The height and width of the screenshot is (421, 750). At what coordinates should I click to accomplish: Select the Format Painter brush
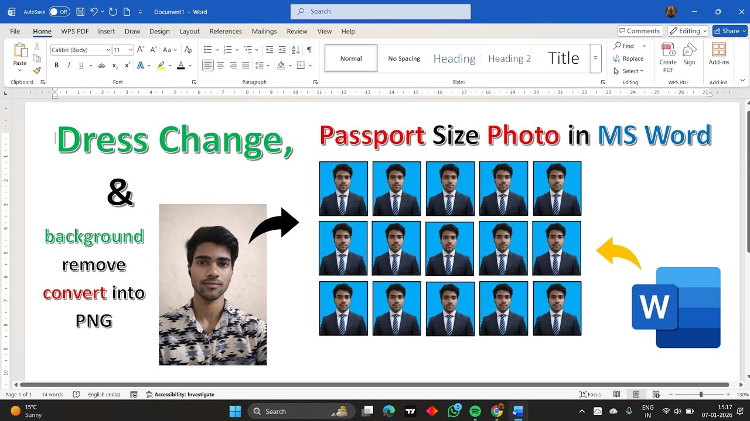[37, 70]
